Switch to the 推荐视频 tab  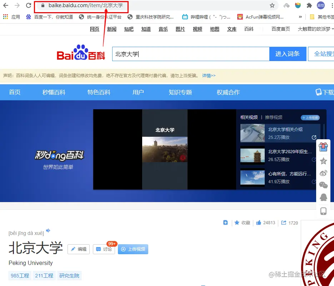[274, 117]
